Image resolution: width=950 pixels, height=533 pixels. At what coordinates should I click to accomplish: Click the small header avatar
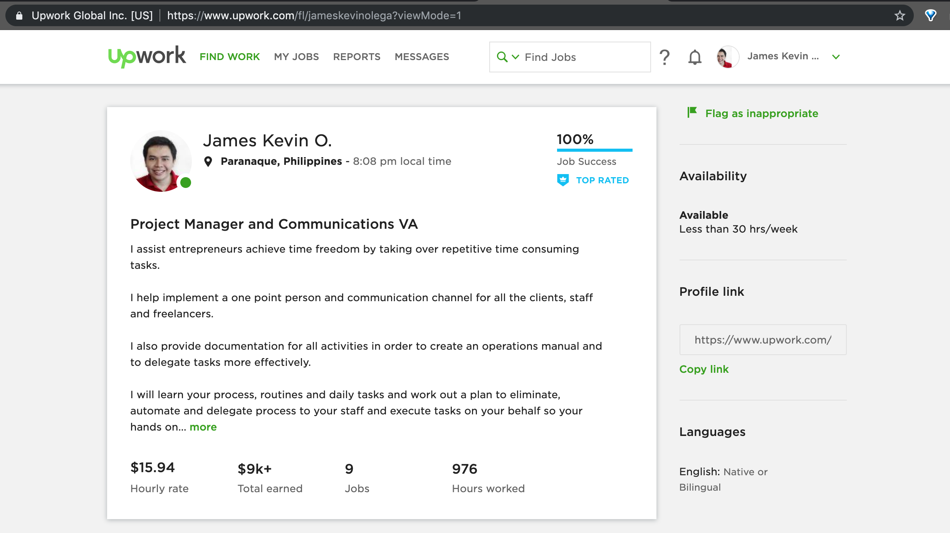click(x=727, y=57)
